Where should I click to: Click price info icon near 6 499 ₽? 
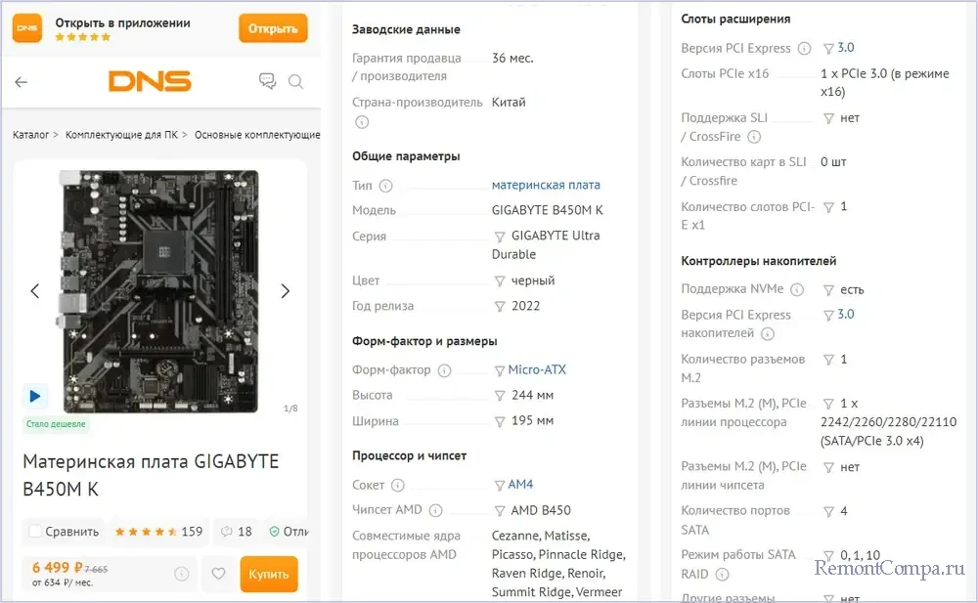(x=181, y=575)
